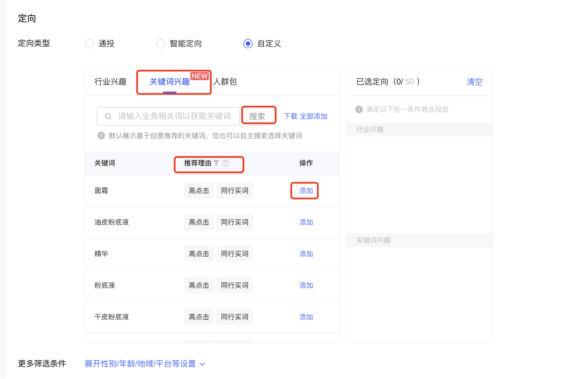Click the question mark help icon beside 推荐理由

[226, 163]
